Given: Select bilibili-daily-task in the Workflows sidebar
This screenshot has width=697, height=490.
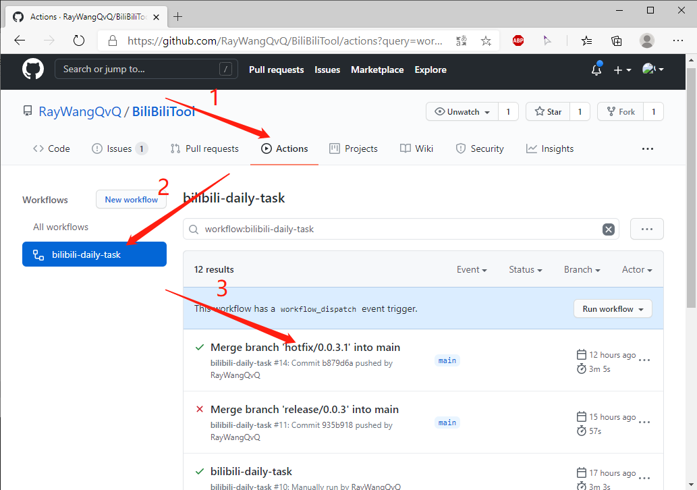Looking at the screenshot, I should click(x=94, y=254).
